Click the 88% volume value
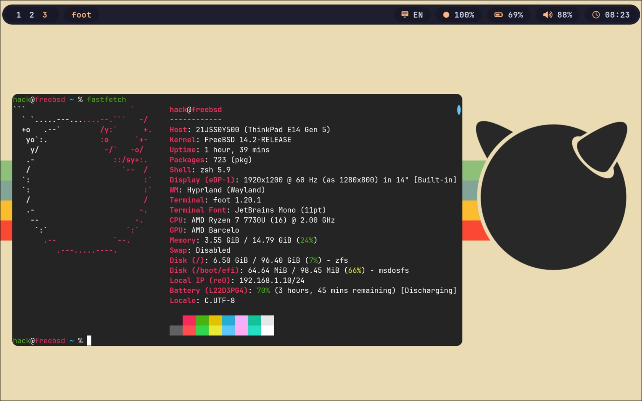 565,15
